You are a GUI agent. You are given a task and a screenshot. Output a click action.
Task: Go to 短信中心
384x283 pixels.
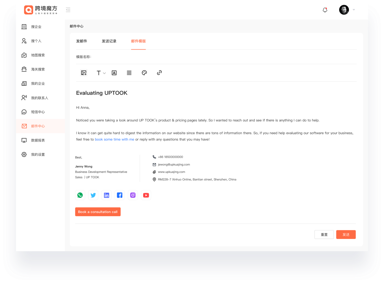(41, 112)
